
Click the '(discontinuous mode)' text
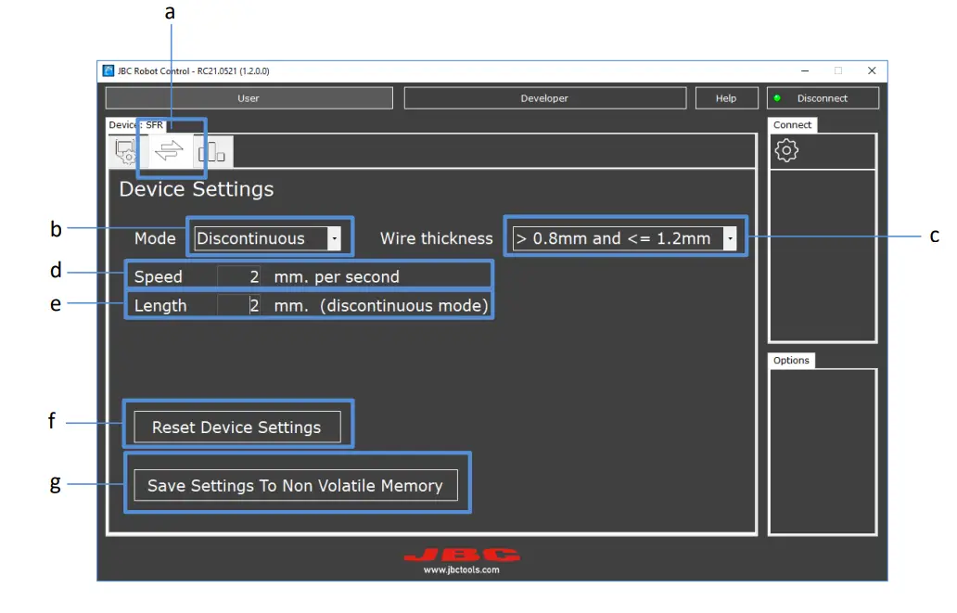coord(404,305)
